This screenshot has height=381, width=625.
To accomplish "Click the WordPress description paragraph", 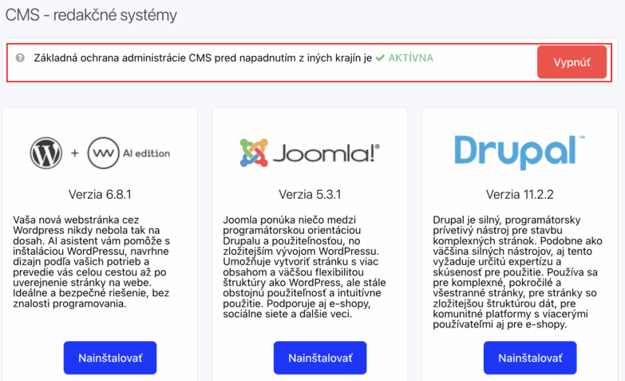I will (92, 262).
